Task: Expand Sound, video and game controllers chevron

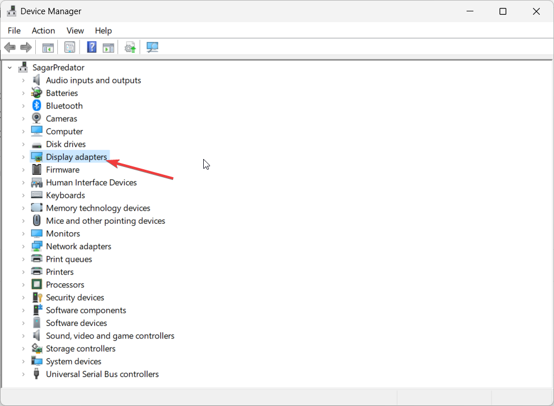Action: click(x=23, y=336)
